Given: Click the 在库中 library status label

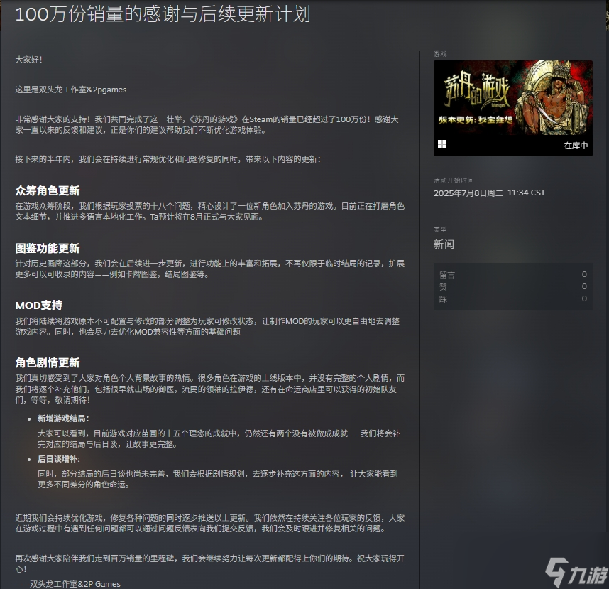Looking at the screenshot, I should point(576,146).
